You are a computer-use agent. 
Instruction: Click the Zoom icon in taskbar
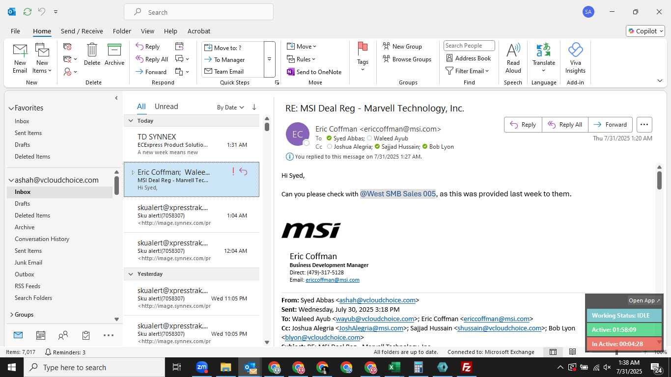202,367
